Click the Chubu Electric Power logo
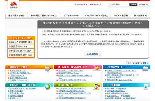The height and width of the screenshot is (101, 155). [13, 5]
